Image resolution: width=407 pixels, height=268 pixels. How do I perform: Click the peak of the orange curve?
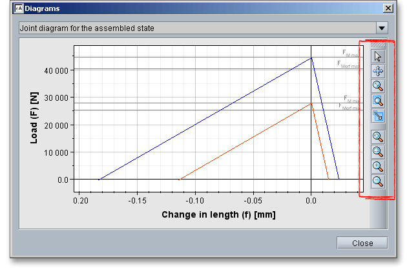(311, 103)
